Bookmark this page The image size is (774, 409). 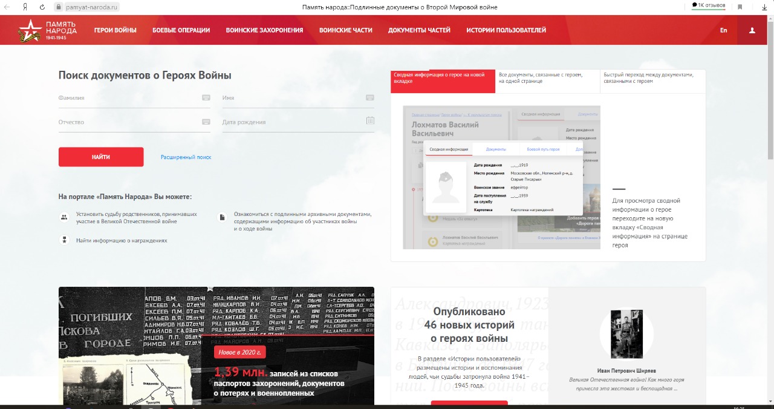click(x=740, y=7)
